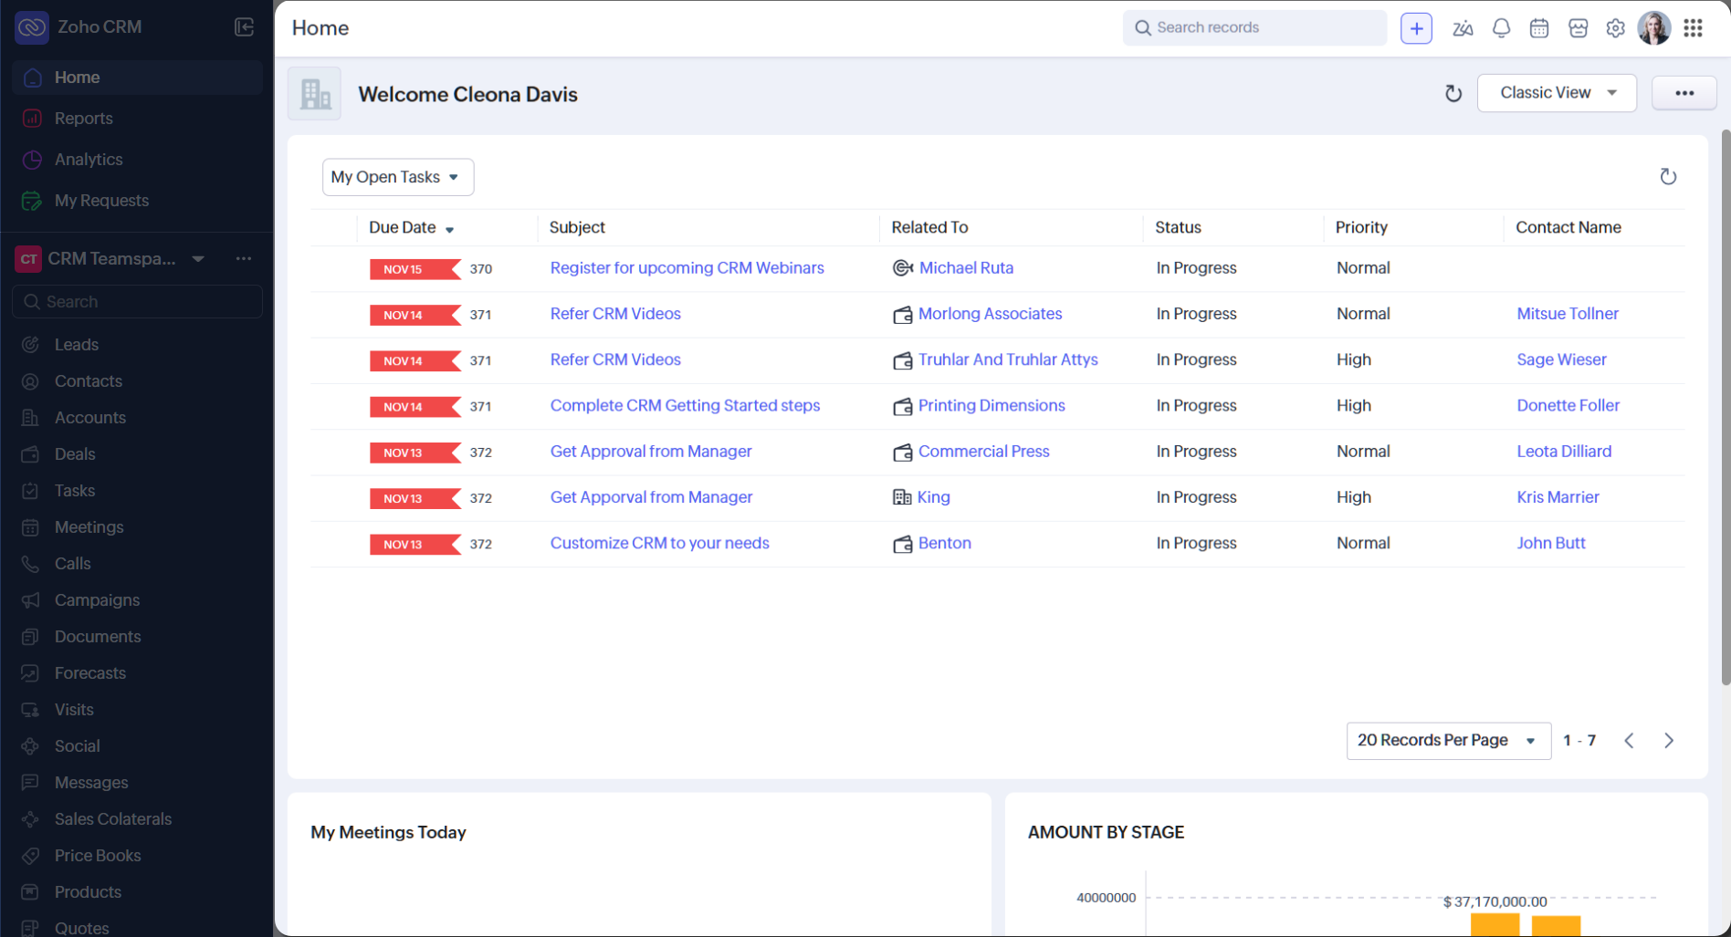
Task: Refresh the My Open Tasks widget
Action: tap(1667, 177)
